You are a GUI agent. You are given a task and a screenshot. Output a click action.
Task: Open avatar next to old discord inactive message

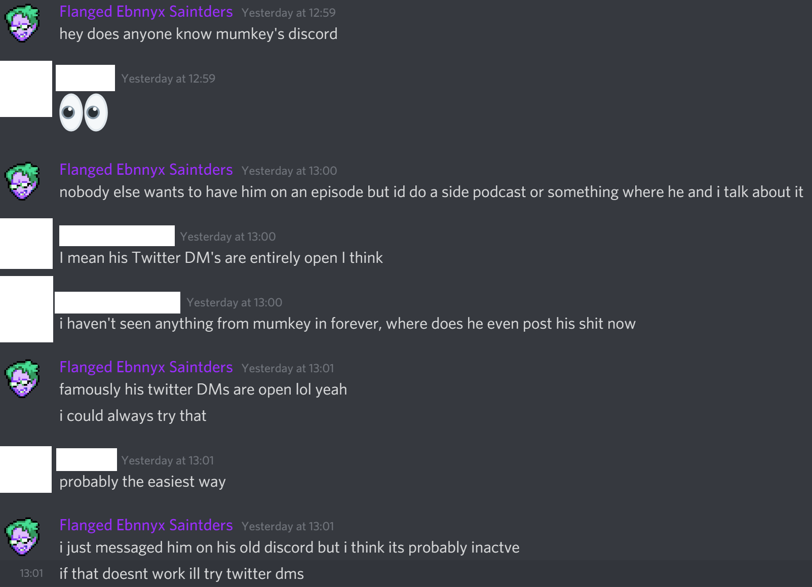22,537
